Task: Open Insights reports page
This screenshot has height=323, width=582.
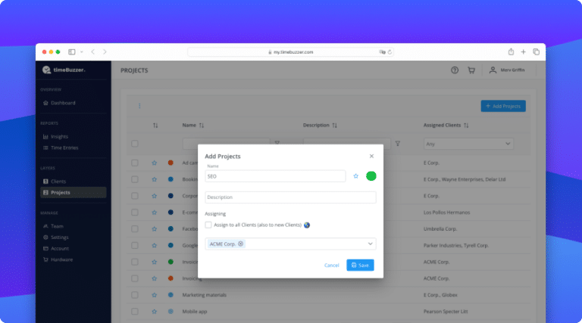Action: (55, 137)
